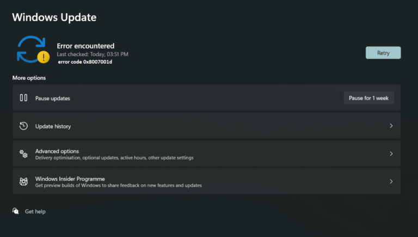
Task: Click the pause updates icon
Action: [23, 98]
